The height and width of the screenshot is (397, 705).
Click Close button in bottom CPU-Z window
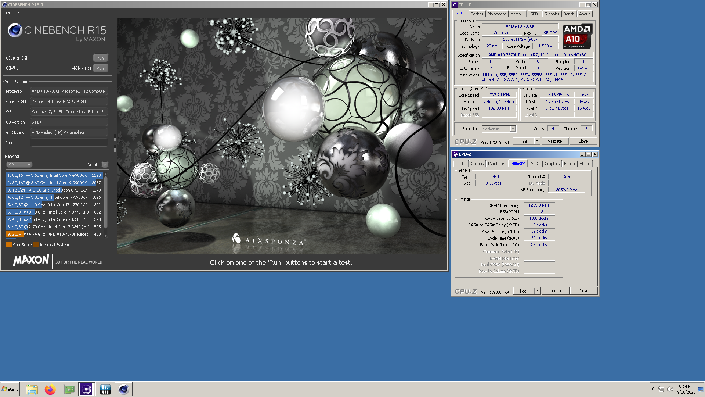[583, 291]
